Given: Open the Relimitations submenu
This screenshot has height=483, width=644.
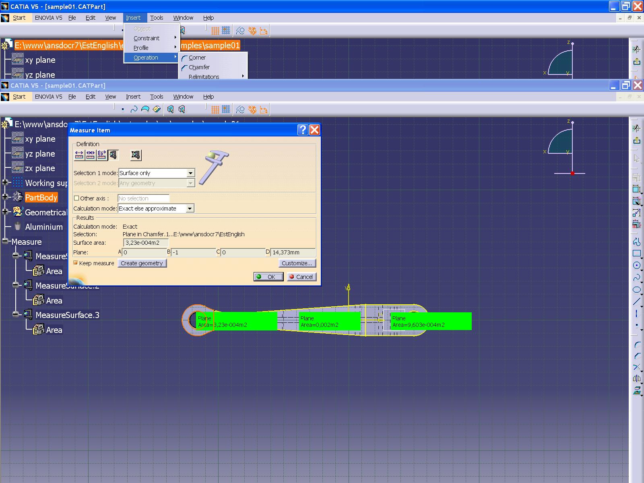Looking at the screenshot, I should tap(213, 76).
